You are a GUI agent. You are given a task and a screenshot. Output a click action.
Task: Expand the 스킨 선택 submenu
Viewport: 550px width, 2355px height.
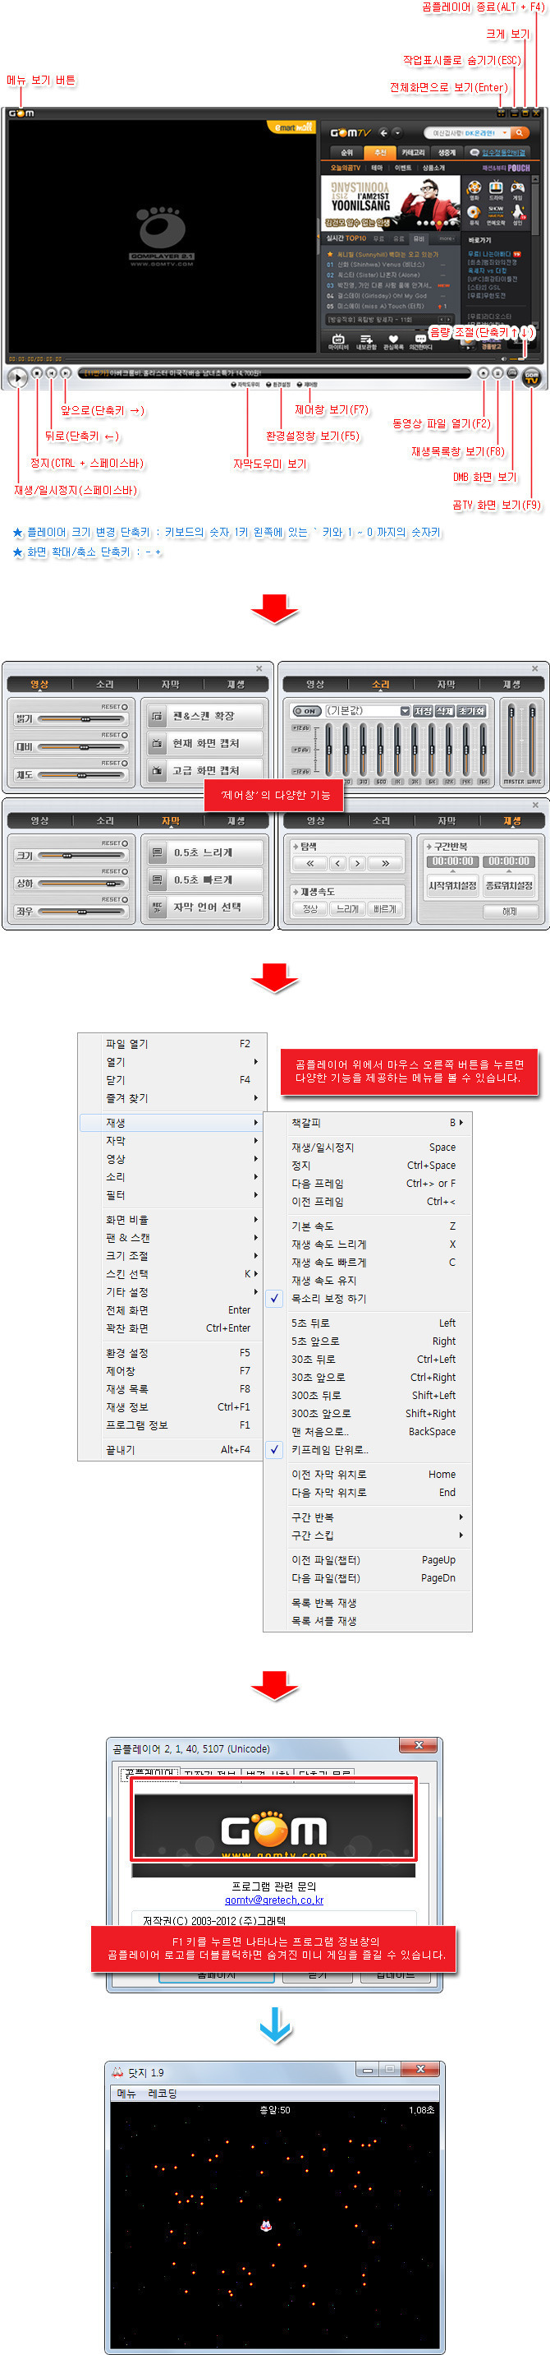pos(171,1273)
